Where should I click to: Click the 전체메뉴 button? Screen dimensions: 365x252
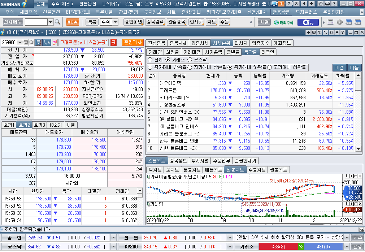13,22
